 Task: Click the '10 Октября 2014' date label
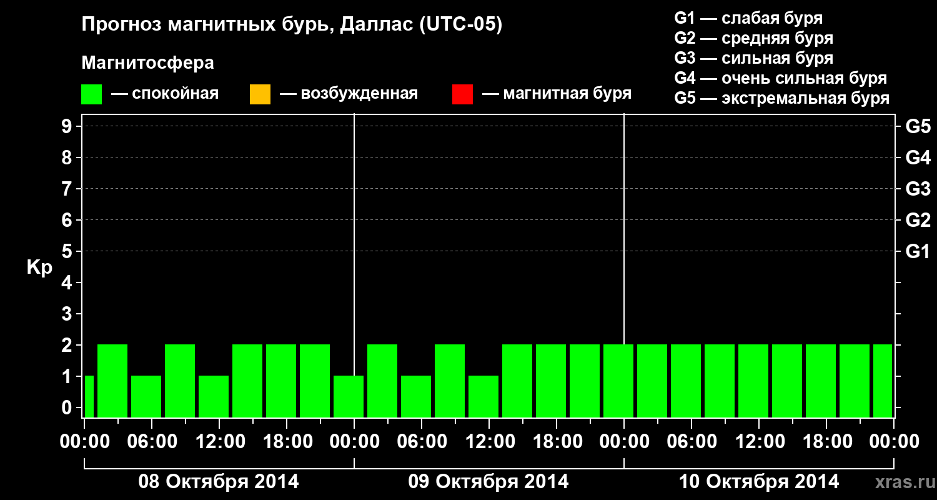click(x=759, y=482)
